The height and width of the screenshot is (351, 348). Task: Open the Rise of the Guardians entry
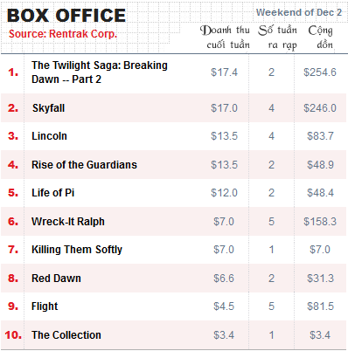84,165
